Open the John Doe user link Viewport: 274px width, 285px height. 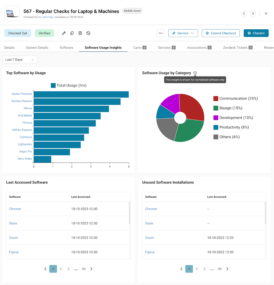(48, 17)
